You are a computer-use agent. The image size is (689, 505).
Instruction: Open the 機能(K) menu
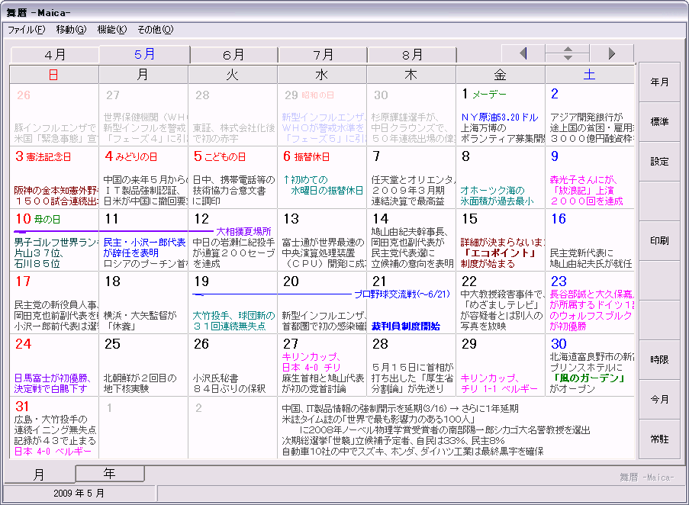111,30
